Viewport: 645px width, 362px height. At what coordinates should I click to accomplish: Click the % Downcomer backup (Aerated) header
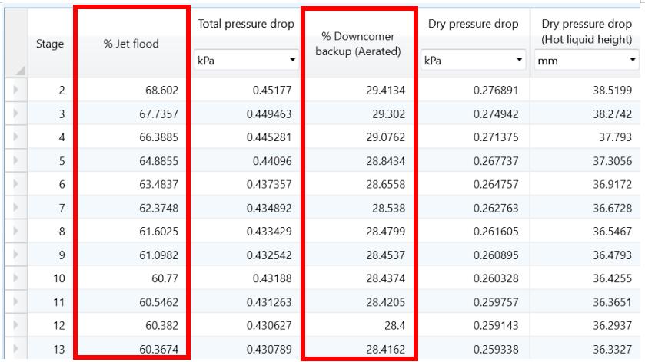(x=358, y=44)
